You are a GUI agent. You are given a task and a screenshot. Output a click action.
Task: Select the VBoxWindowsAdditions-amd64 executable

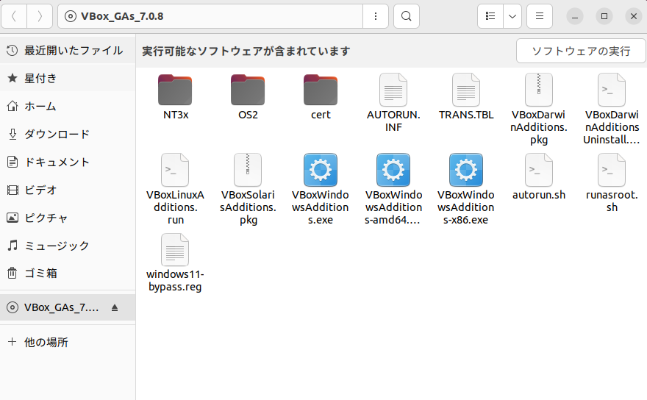393,190
